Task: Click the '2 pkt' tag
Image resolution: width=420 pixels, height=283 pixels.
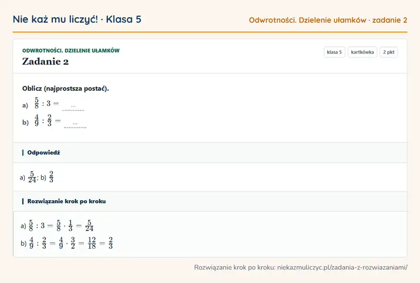Action: (388, 52)
